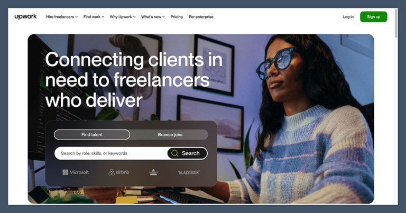Click the hero image of woman in sweater

(298, 119)
